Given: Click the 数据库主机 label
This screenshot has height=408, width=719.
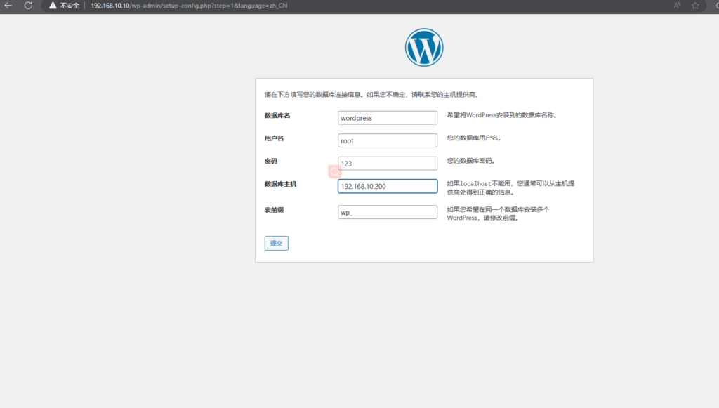Looking at the screenshot, I should [281, 184].
